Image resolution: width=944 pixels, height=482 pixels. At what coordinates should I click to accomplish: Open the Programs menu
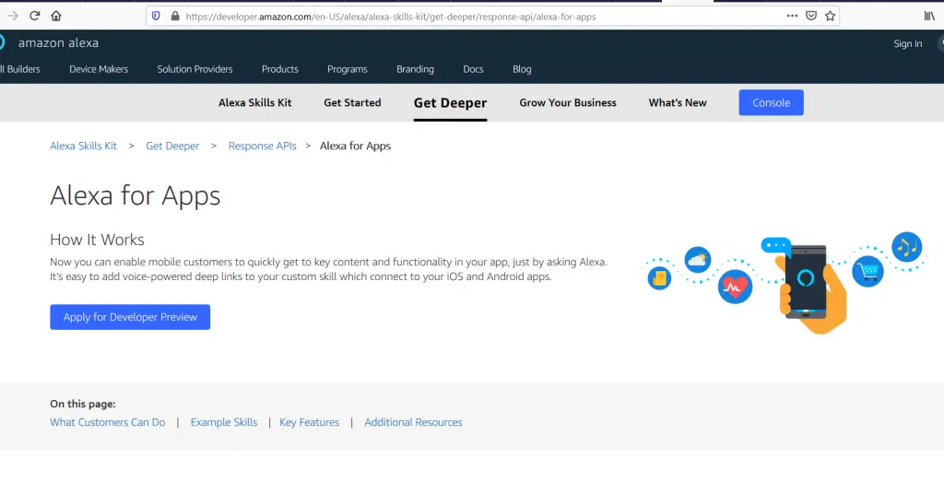pyautogui.click(x=348, y=69)
